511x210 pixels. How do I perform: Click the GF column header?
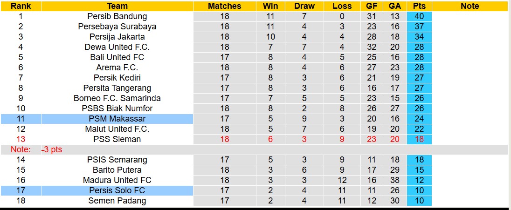[x=372, y=6]
